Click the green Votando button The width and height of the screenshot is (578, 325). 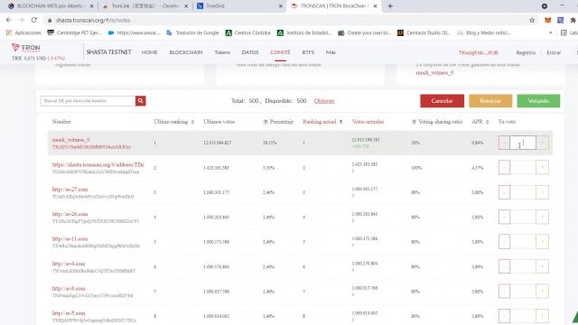tap(538, 101)
